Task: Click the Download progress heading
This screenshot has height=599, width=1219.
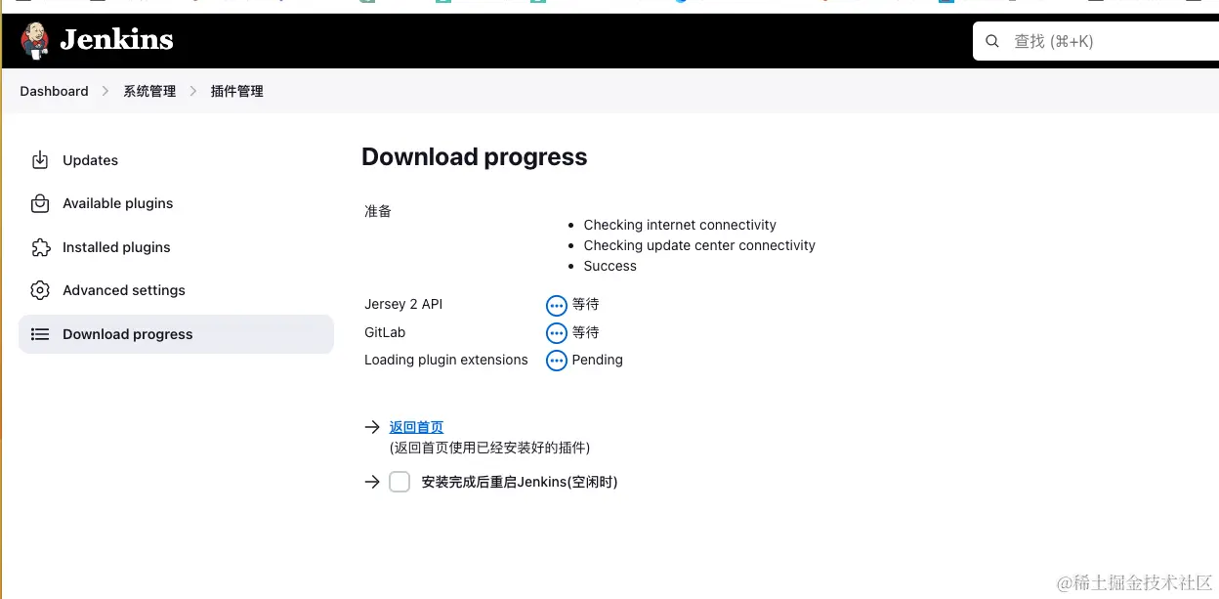Action: [475, 157]
